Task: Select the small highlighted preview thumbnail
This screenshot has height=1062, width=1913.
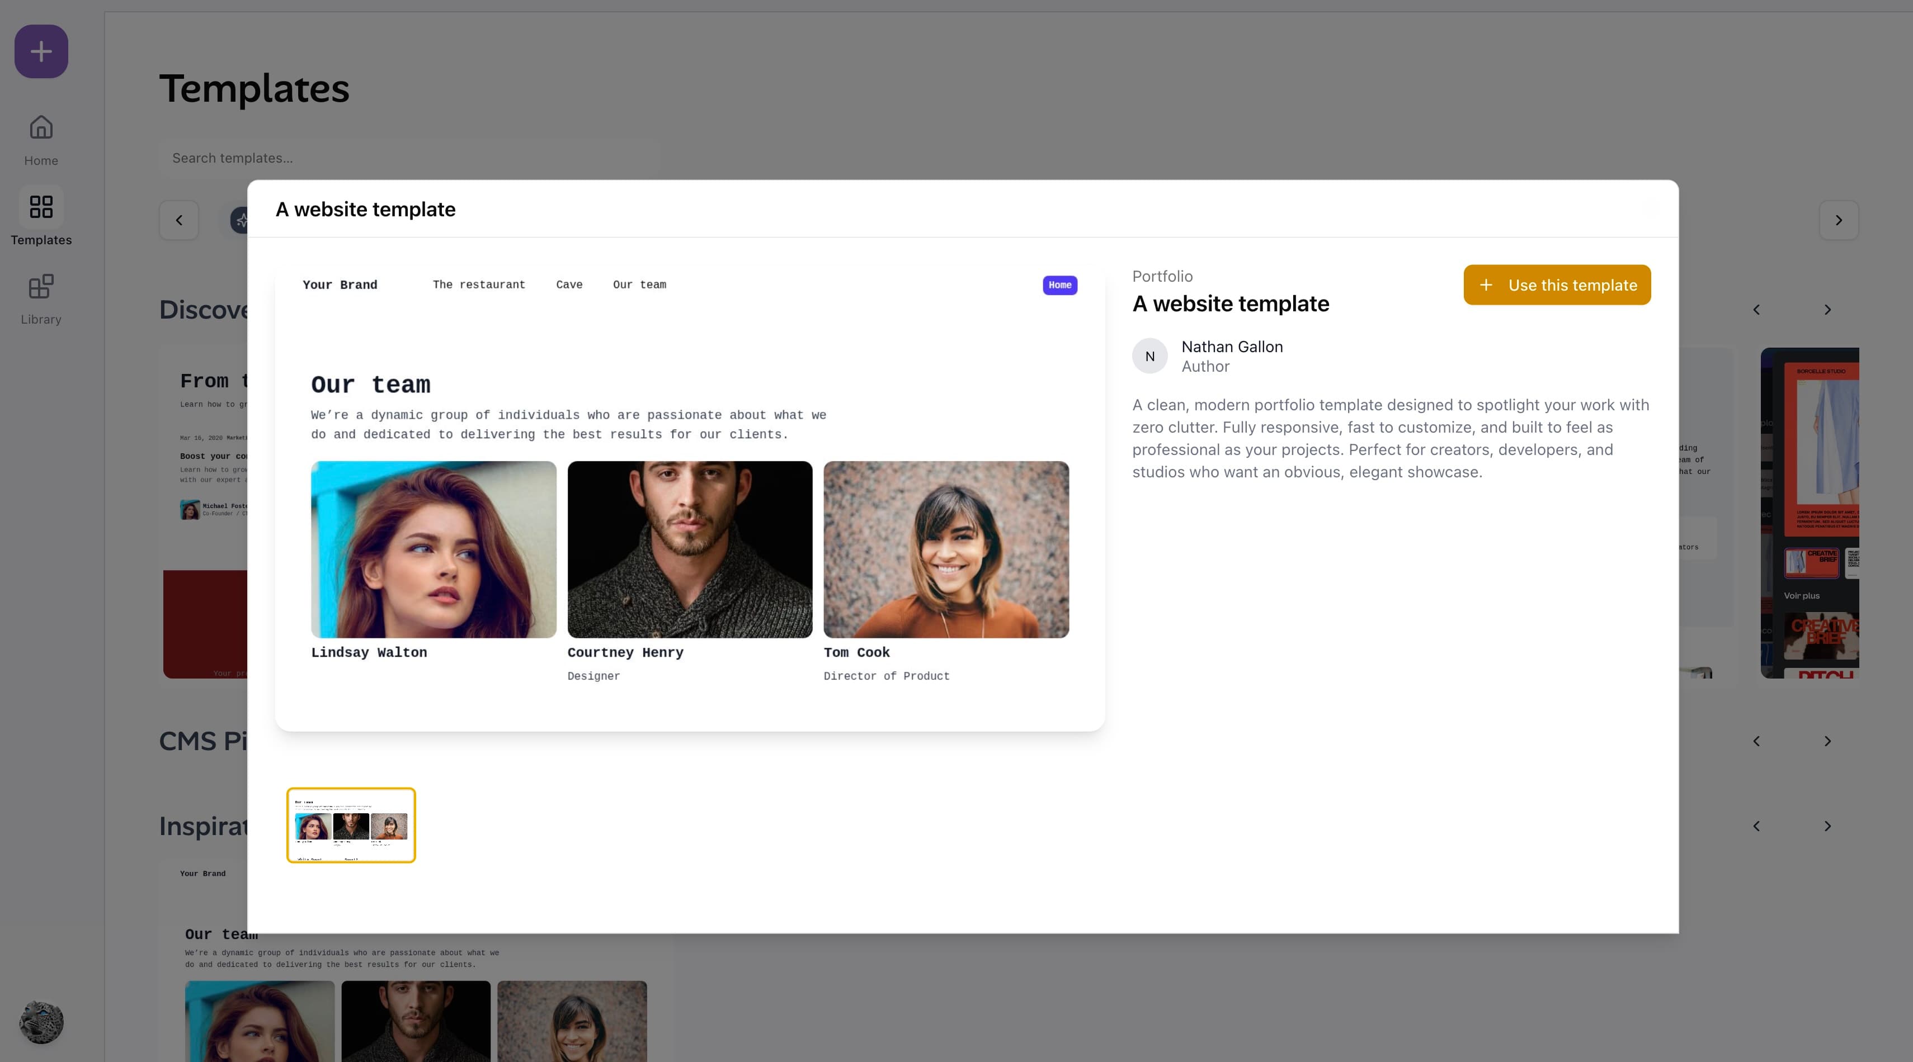Action: [x=351, y=825]
